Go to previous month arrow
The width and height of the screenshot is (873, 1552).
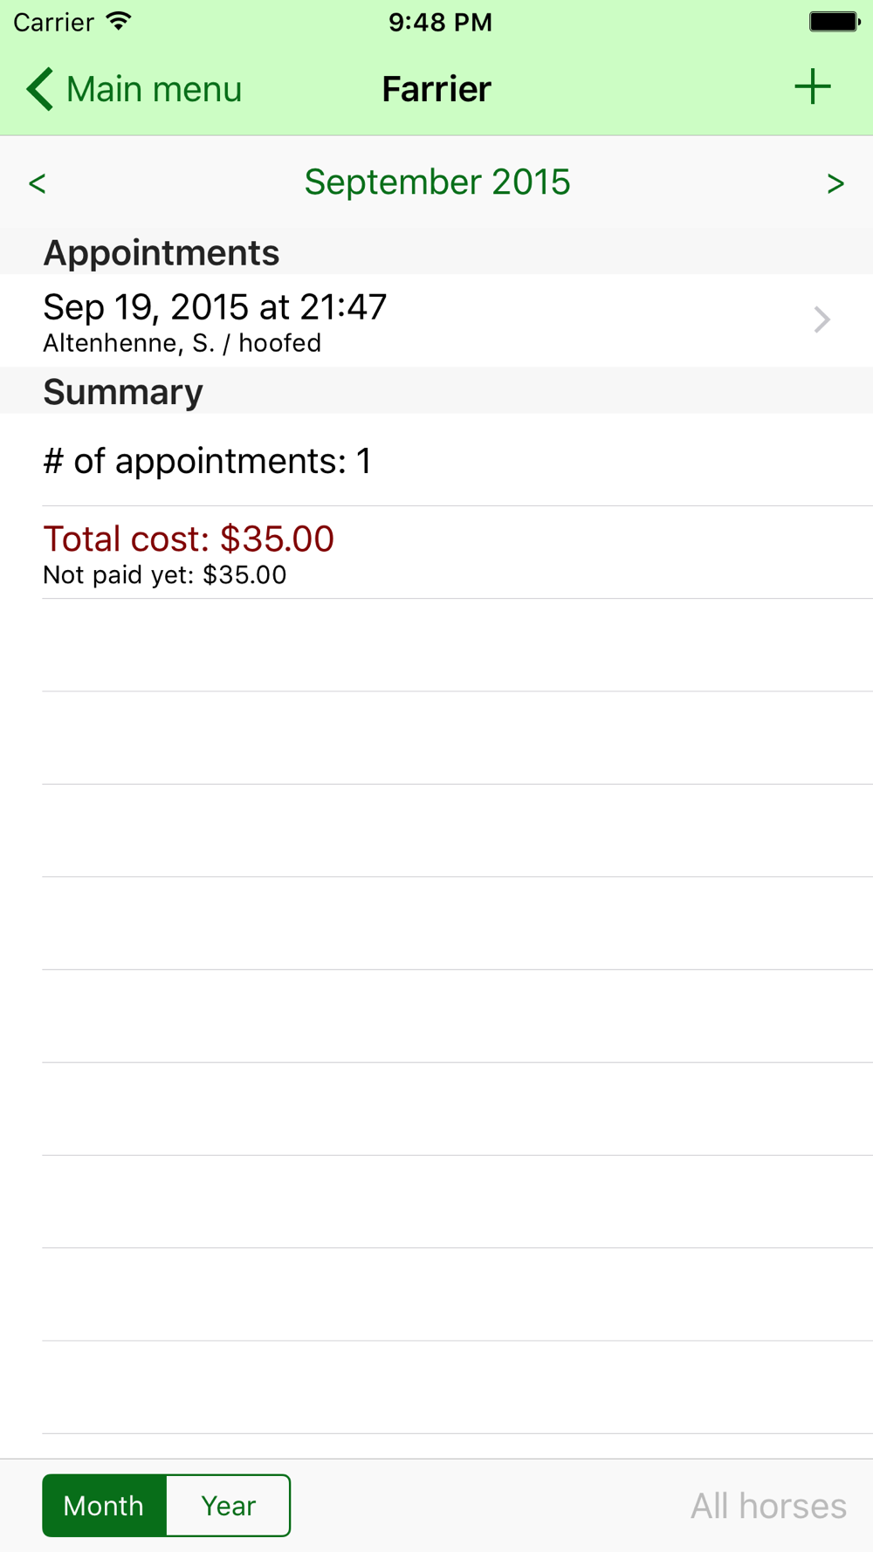tap(37, 183)
